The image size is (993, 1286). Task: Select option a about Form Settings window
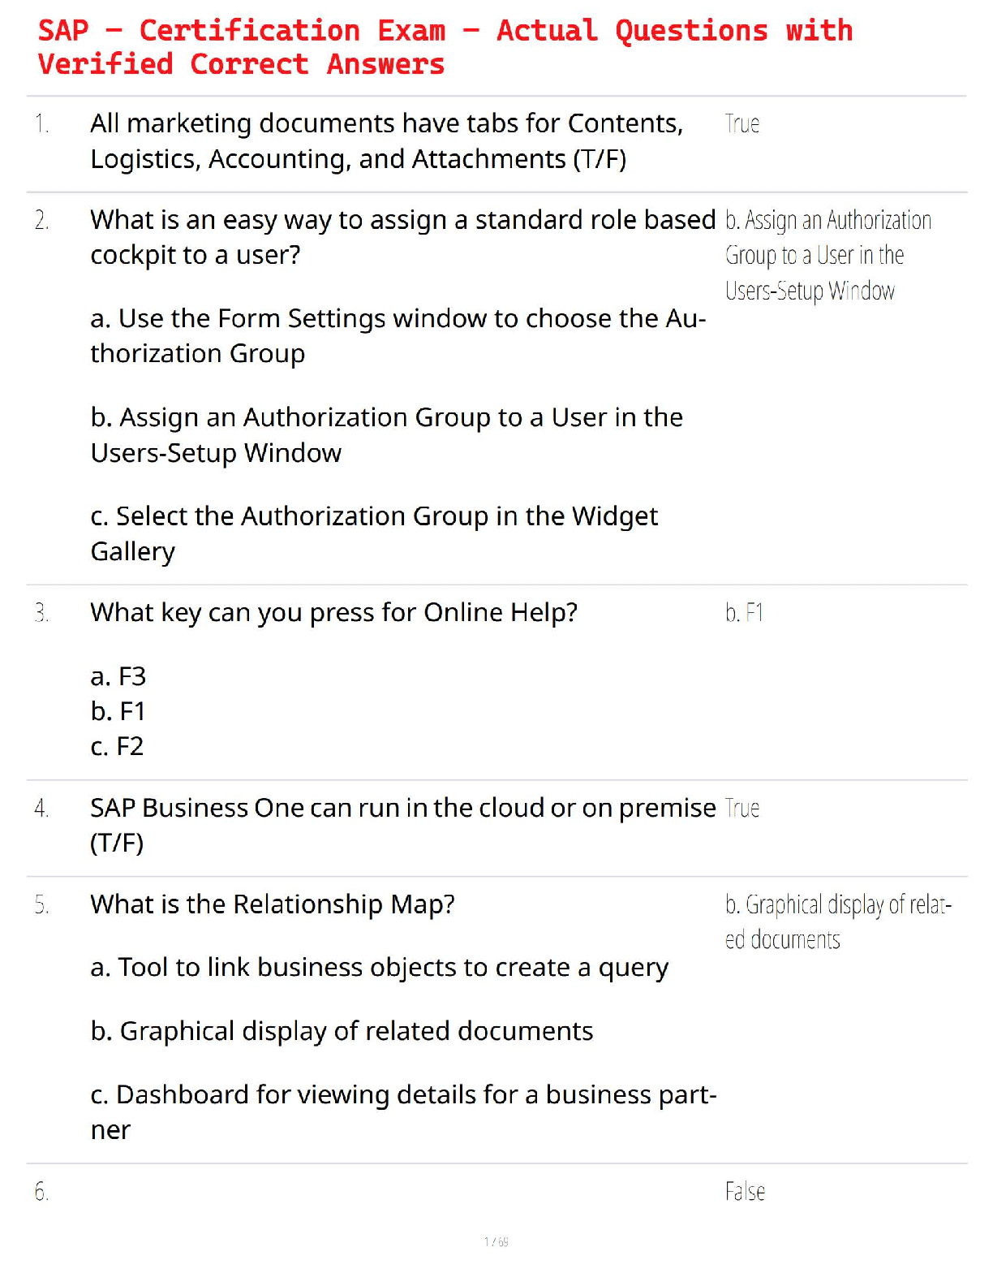398,336
